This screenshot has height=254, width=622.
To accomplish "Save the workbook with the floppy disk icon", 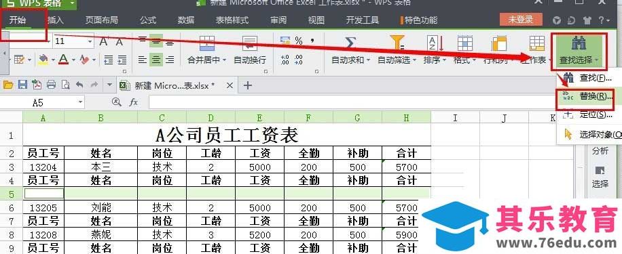I will click(22, 84).
